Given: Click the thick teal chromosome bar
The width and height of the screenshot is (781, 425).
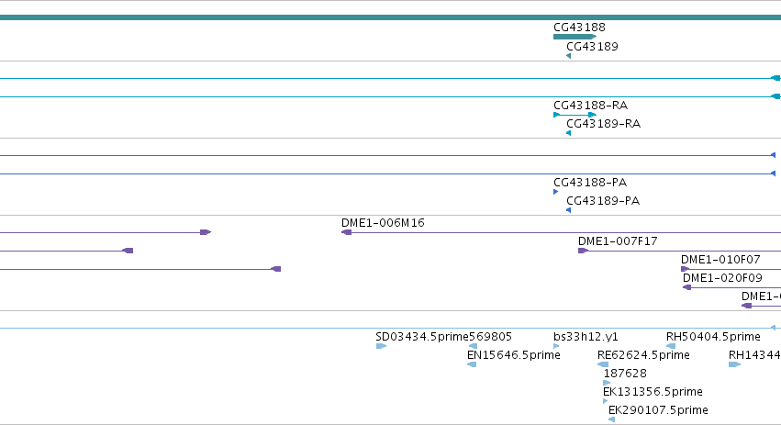Looking at the screenshot, I should pyautogui.click(x=391, y=17).
